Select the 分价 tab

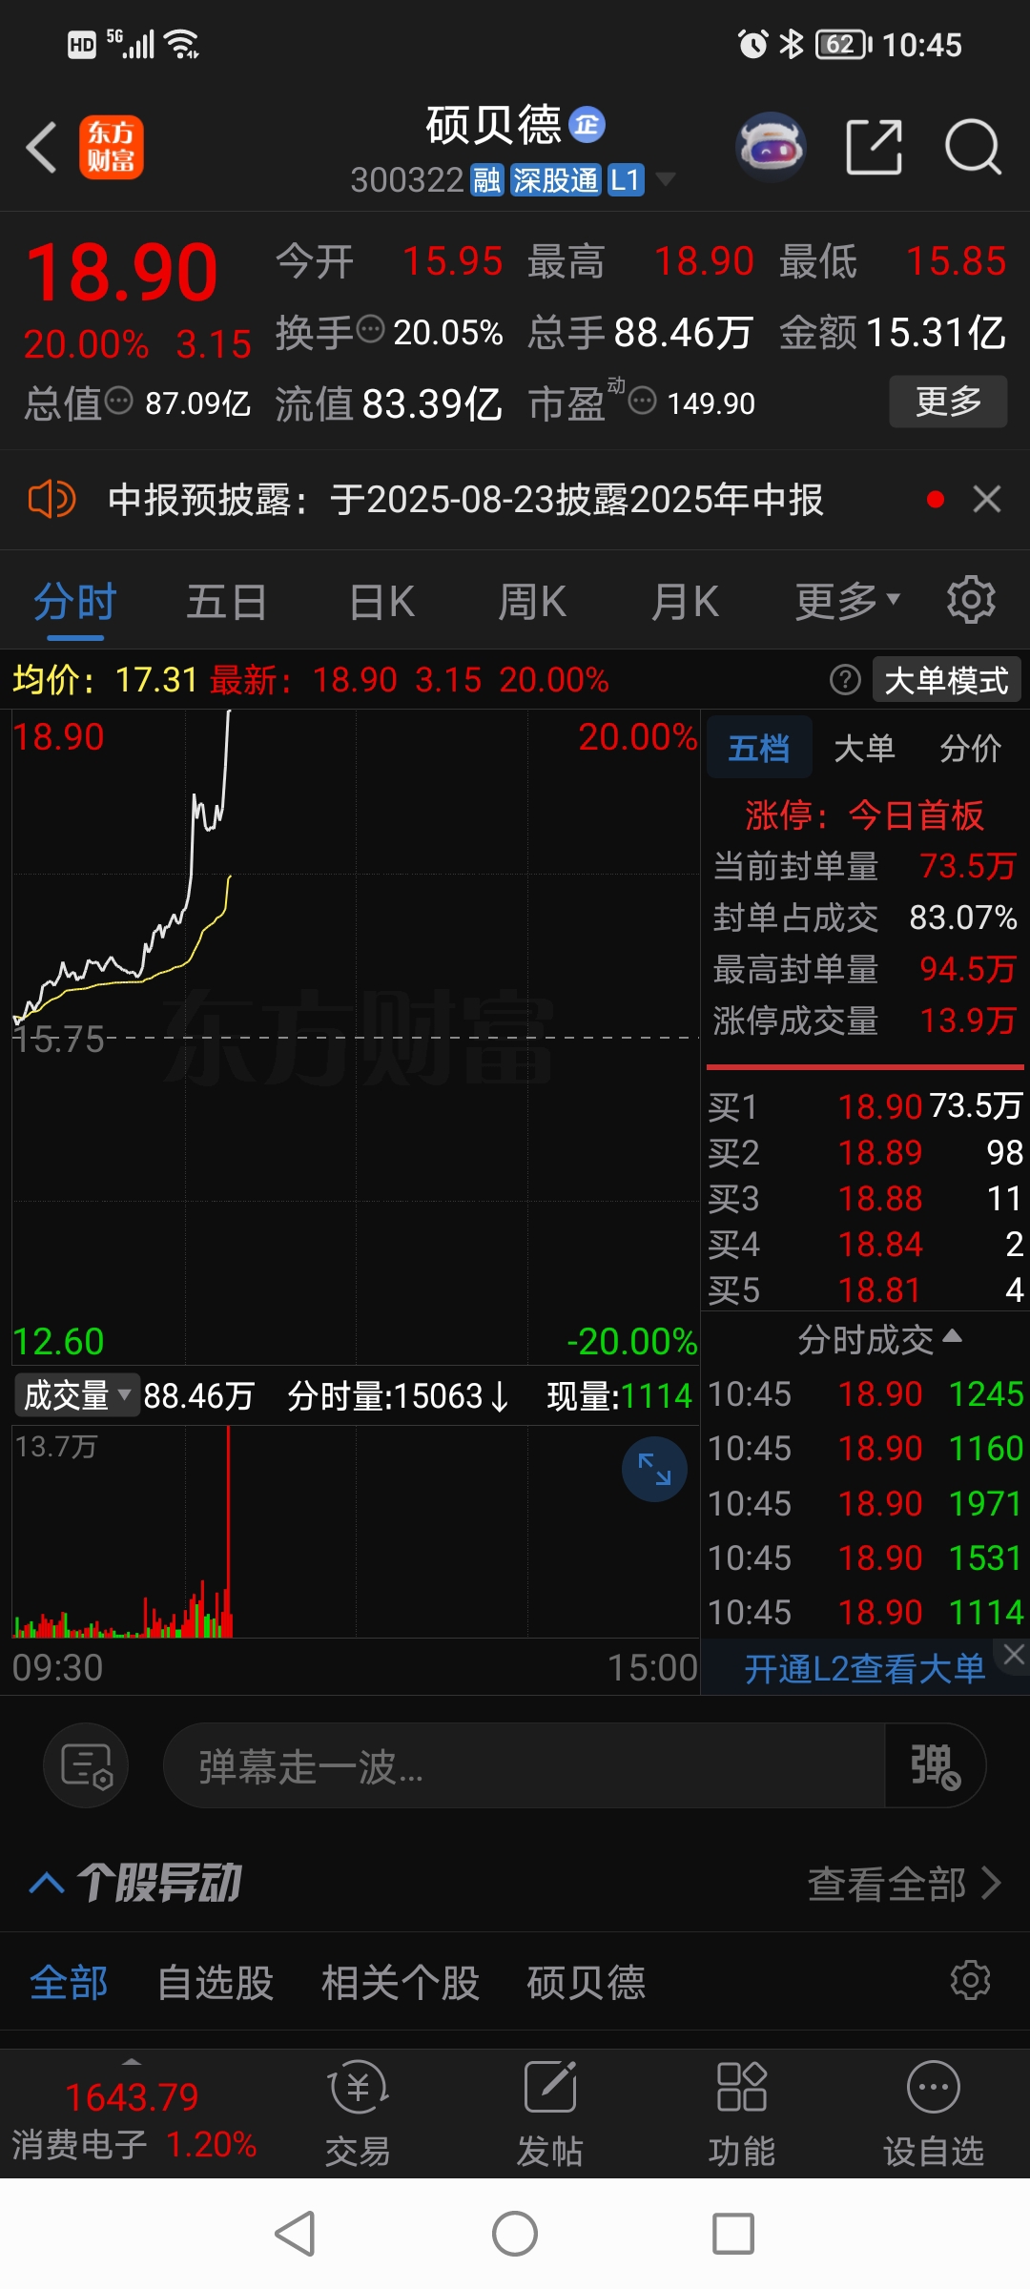[970, 749]
